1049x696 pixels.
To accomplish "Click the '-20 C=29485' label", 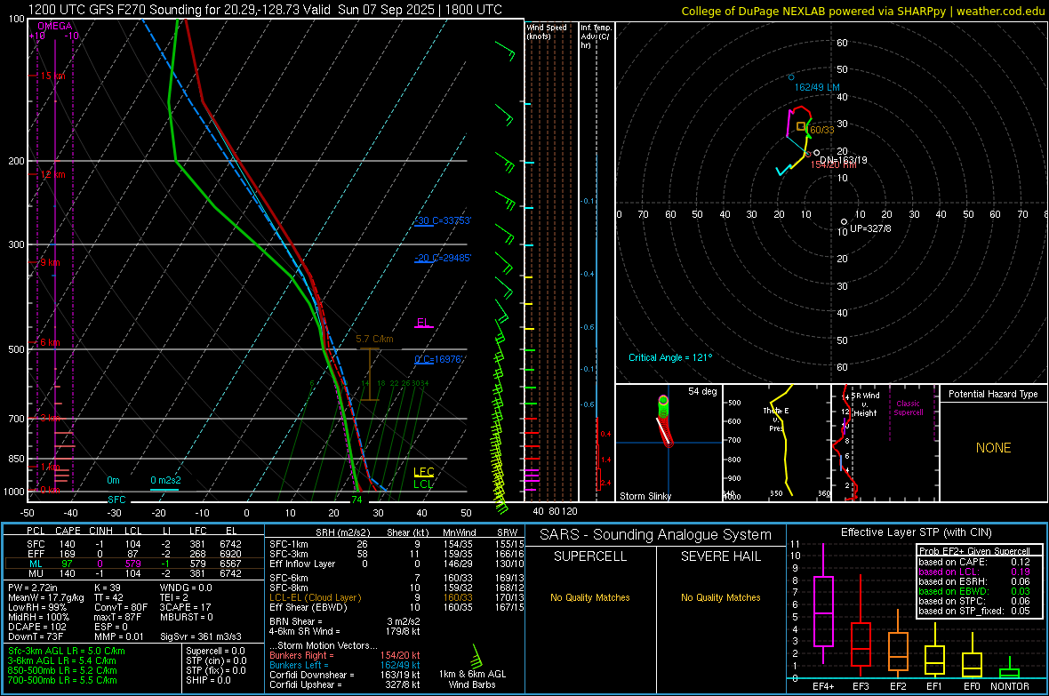I will (x=442, y=258).
